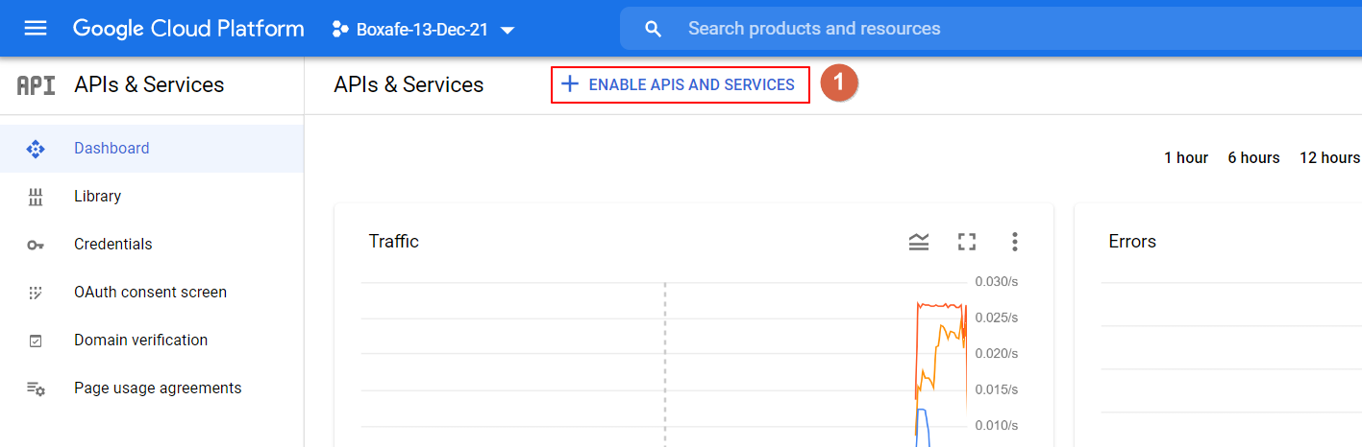Click the search magnifier icon
This screenshot has height=447, width=1362.
click(x=654, y=29)
